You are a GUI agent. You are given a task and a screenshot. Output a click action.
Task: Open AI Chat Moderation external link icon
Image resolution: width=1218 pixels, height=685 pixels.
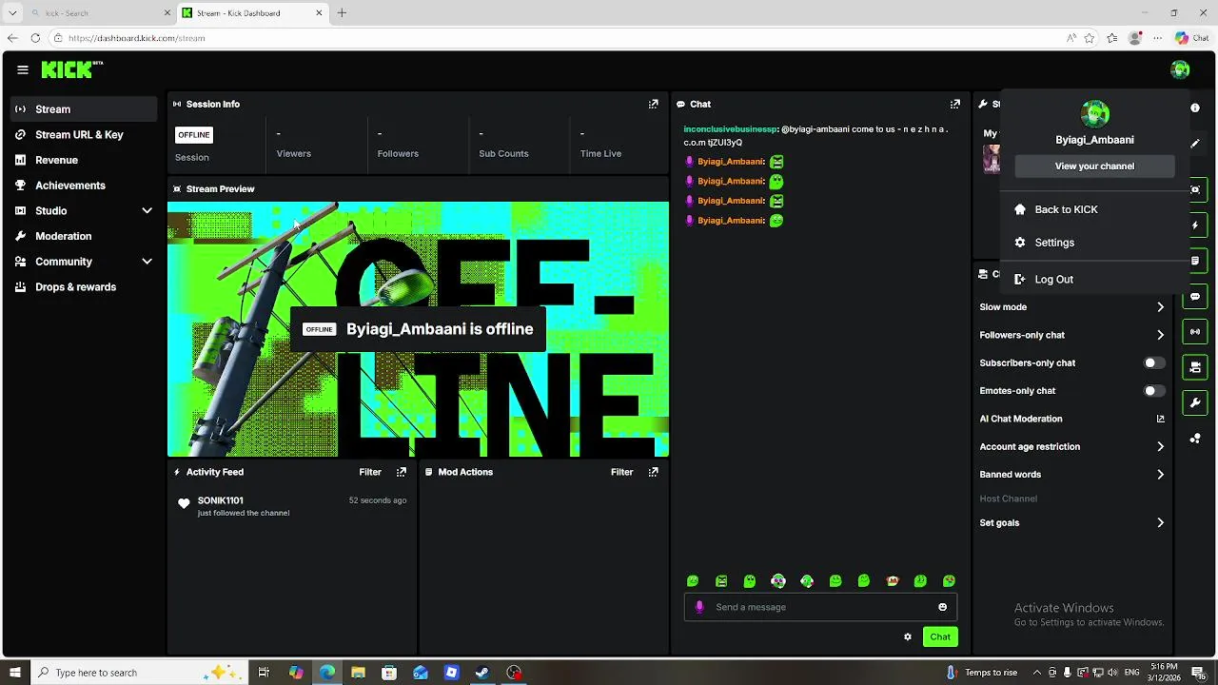coord(1160,419)
